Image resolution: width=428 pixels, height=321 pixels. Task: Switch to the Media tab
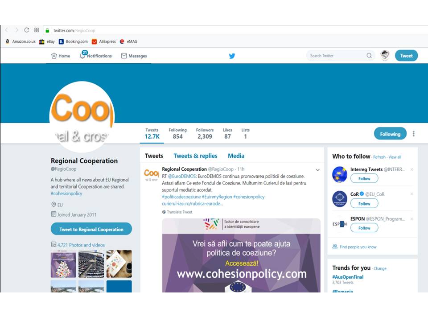[236, 156]
